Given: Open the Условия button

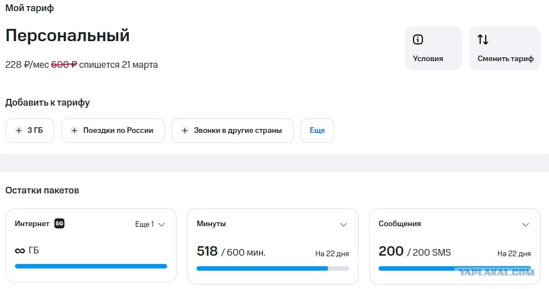Looking at the screenshot, I should click(x=434, y=48).
